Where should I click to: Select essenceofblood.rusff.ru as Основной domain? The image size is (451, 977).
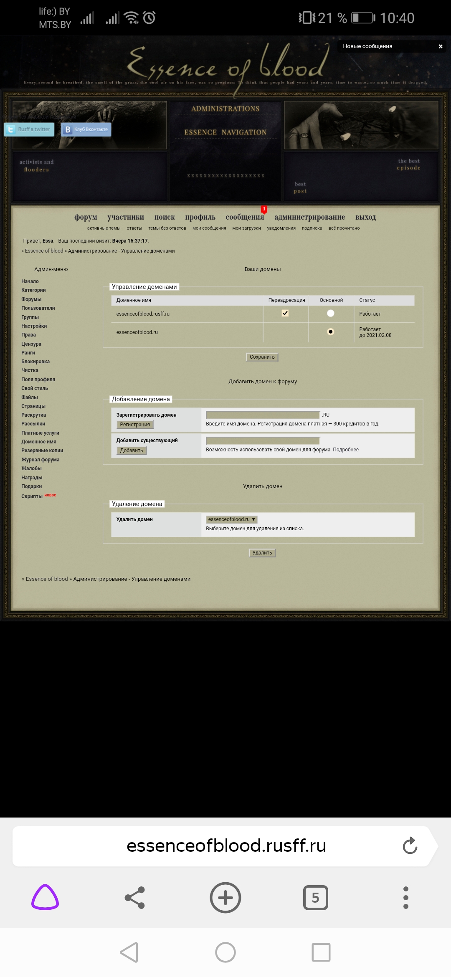click(x=331, y=313)
